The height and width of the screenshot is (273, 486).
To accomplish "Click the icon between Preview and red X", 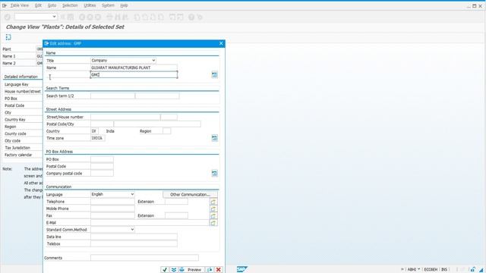I will click(x=210, y=270).
